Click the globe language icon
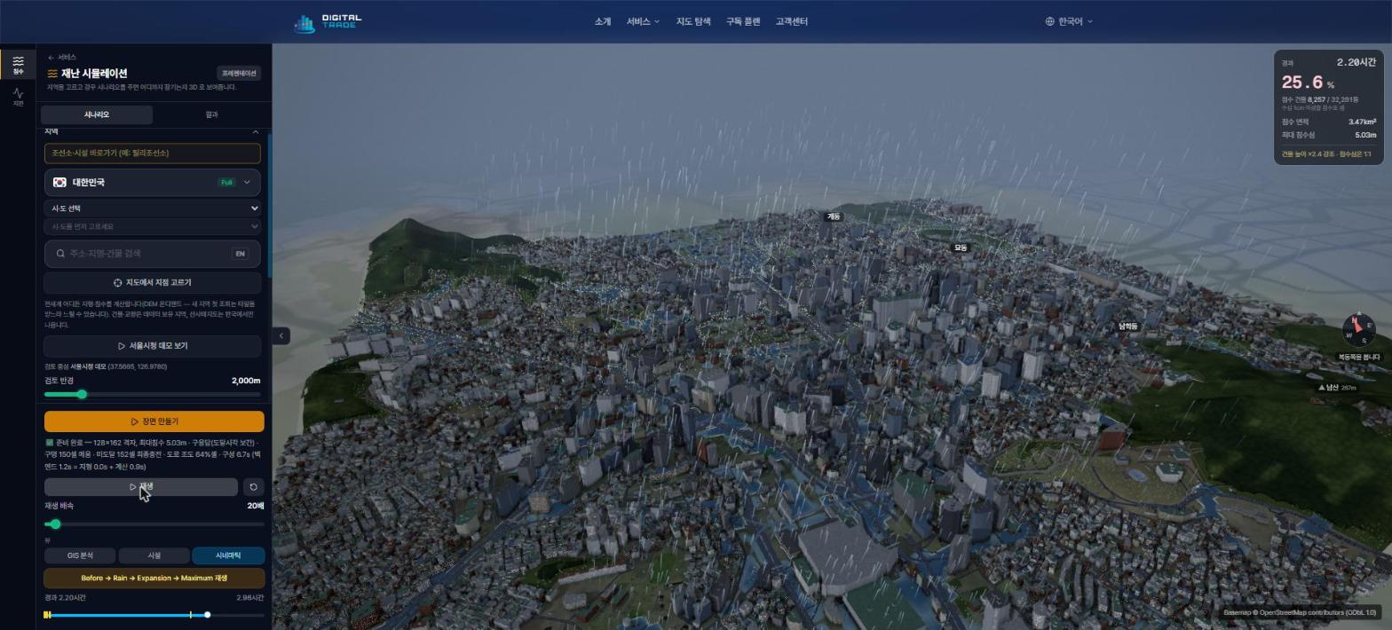Image resolution: width=1392 pixels, height=630 pixels. pyautogui.click(x=1049, y=21)
